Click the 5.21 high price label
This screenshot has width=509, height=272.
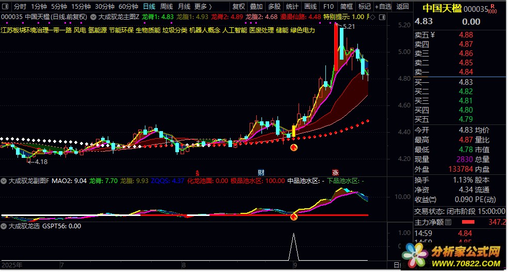(x=349, y=27)
